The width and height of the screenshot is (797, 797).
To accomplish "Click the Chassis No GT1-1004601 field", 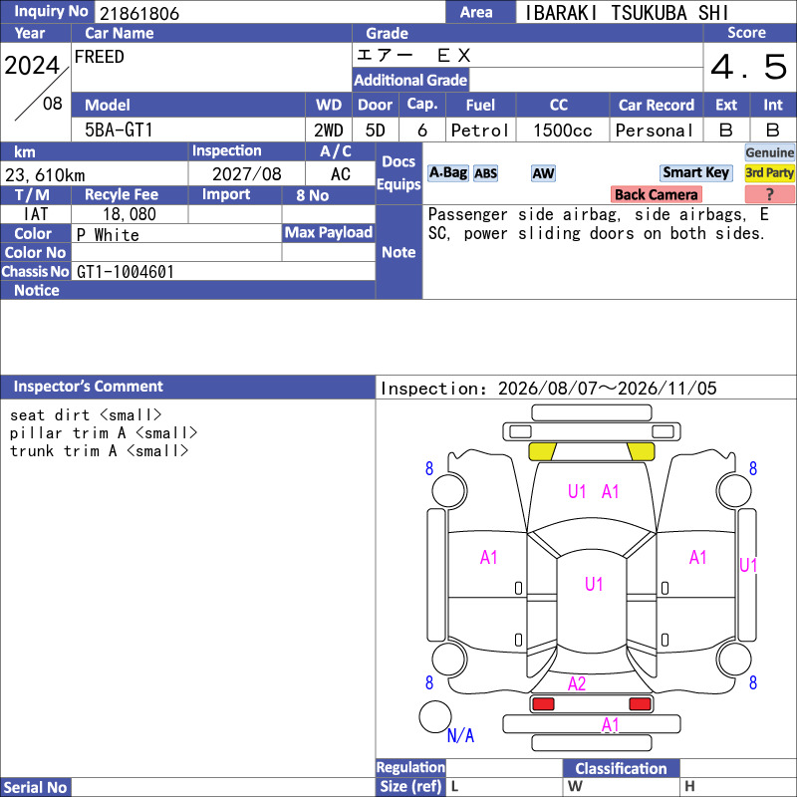I will (223, 271).
